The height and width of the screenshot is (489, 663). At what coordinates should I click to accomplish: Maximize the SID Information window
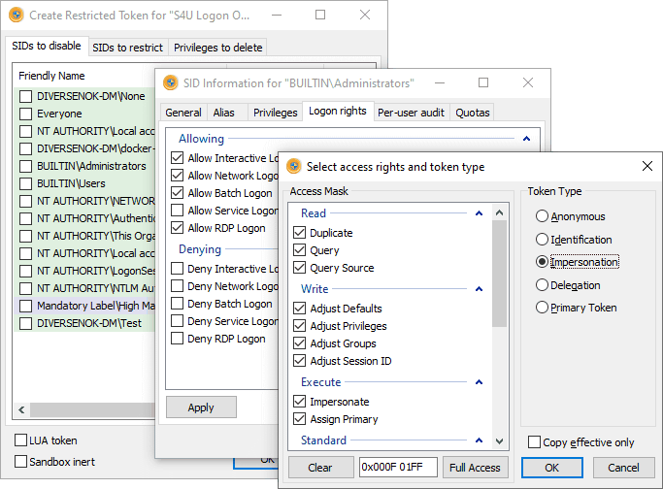pos(483,82)
